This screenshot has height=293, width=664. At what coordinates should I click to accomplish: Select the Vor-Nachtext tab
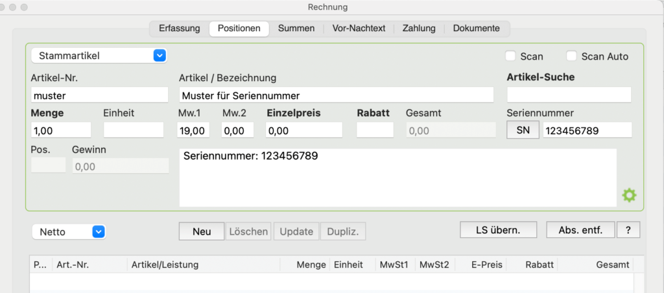359,29
